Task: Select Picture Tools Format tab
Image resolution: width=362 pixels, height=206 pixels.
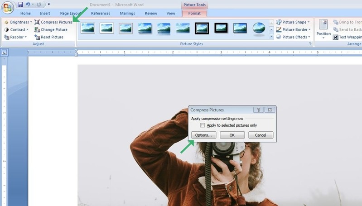Action: (194, 14)
